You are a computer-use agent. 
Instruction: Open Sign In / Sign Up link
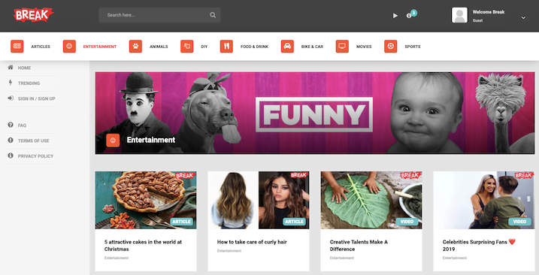coord(36,98)
